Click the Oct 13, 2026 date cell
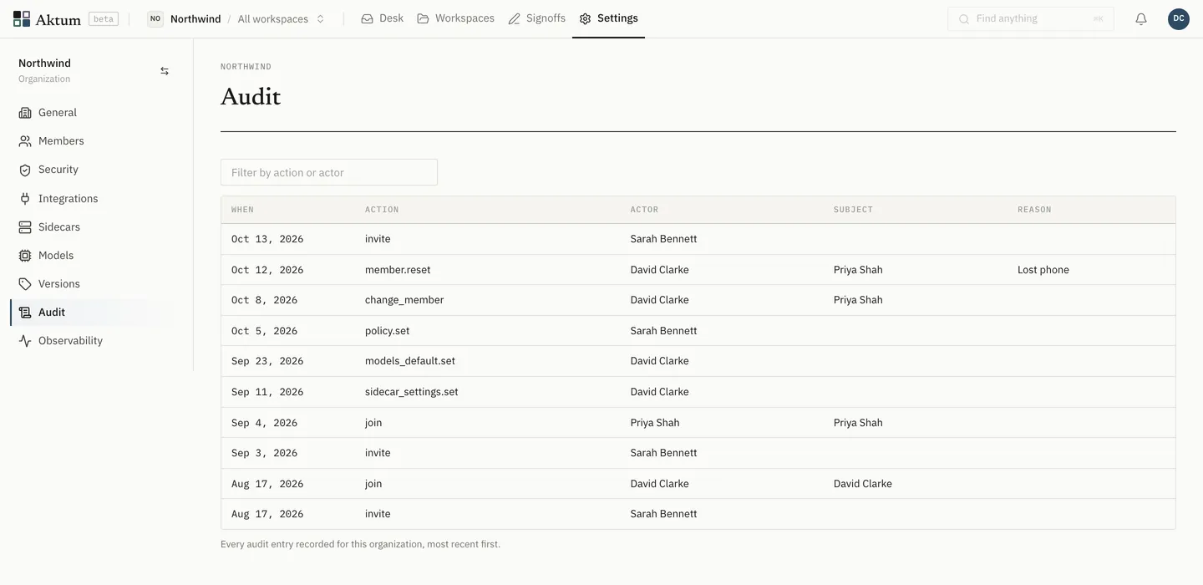The width and height of the screenshot is (1203, 585). (267, 239)
